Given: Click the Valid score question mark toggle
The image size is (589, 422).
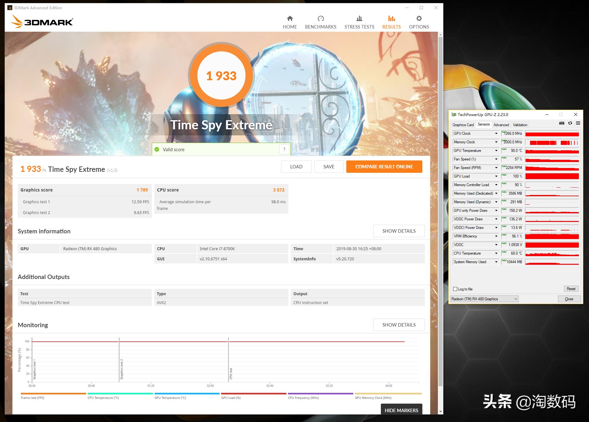Looking at the screenshot, I should click(284, 149).
